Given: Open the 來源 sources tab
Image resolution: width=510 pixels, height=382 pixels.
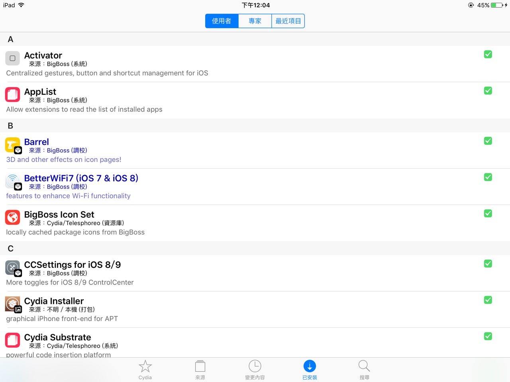Looking at the screenshot, I should [200, 370].
